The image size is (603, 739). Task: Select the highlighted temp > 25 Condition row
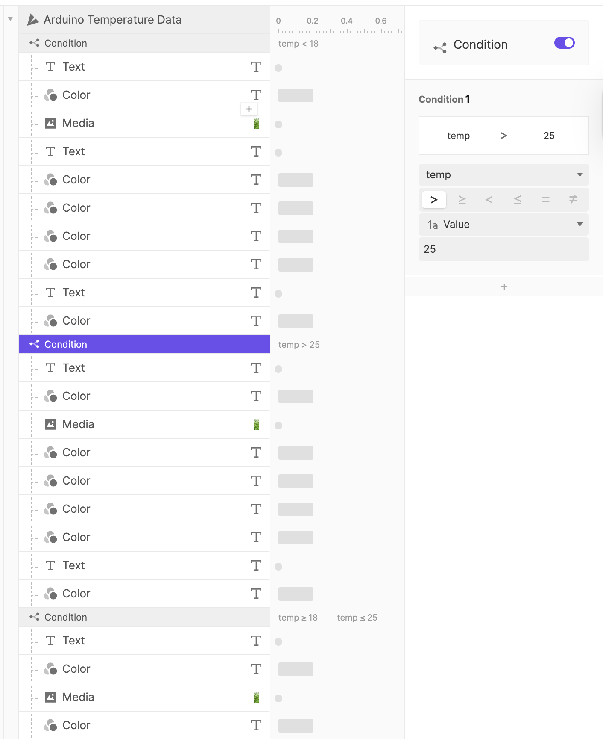(x=144, y=344)
